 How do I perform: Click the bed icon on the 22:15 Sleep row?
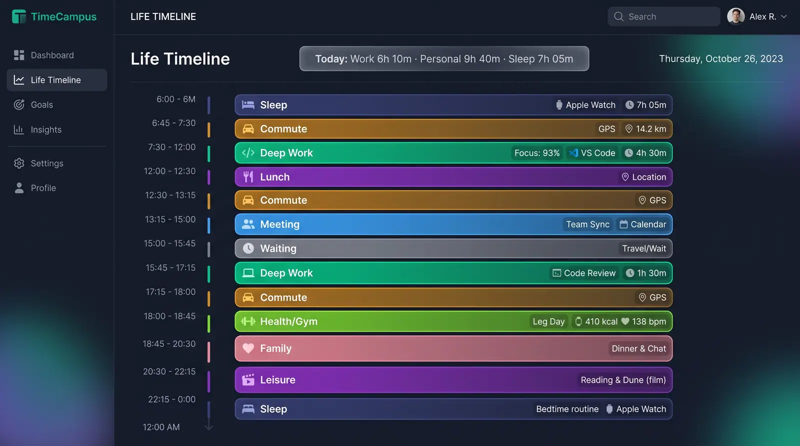click(248, 409)
